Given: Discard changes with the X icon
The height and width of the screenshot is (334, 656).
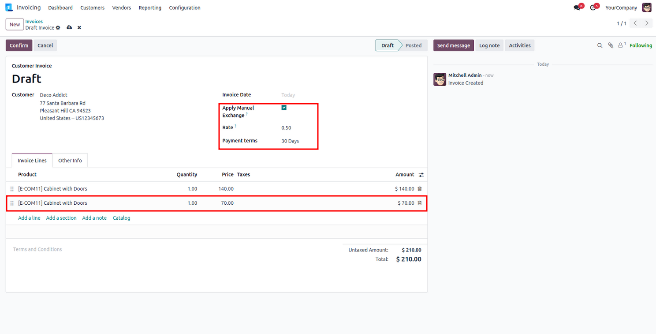Looking at the screenshot, I should pyautogui.click(x=79, y=28).
